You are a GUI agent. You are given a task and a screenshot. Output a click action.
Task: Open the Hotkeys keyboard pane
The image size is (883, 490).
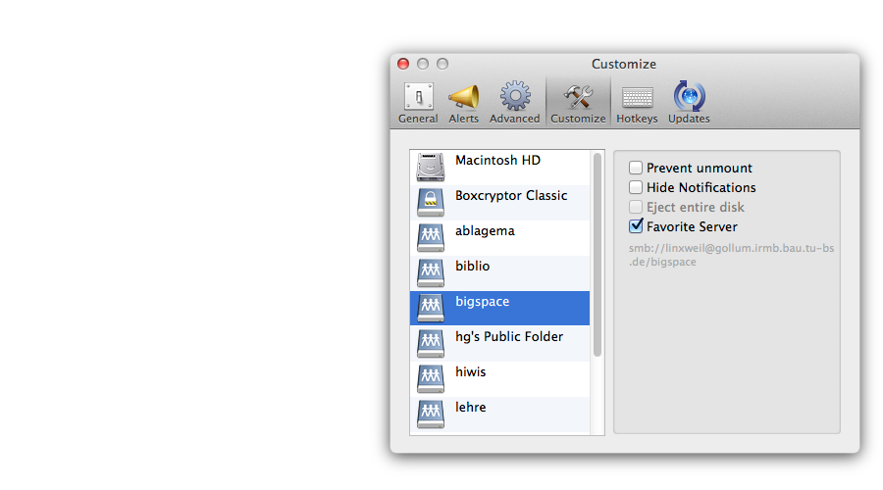pyautogui.click(x=637, y=103)
